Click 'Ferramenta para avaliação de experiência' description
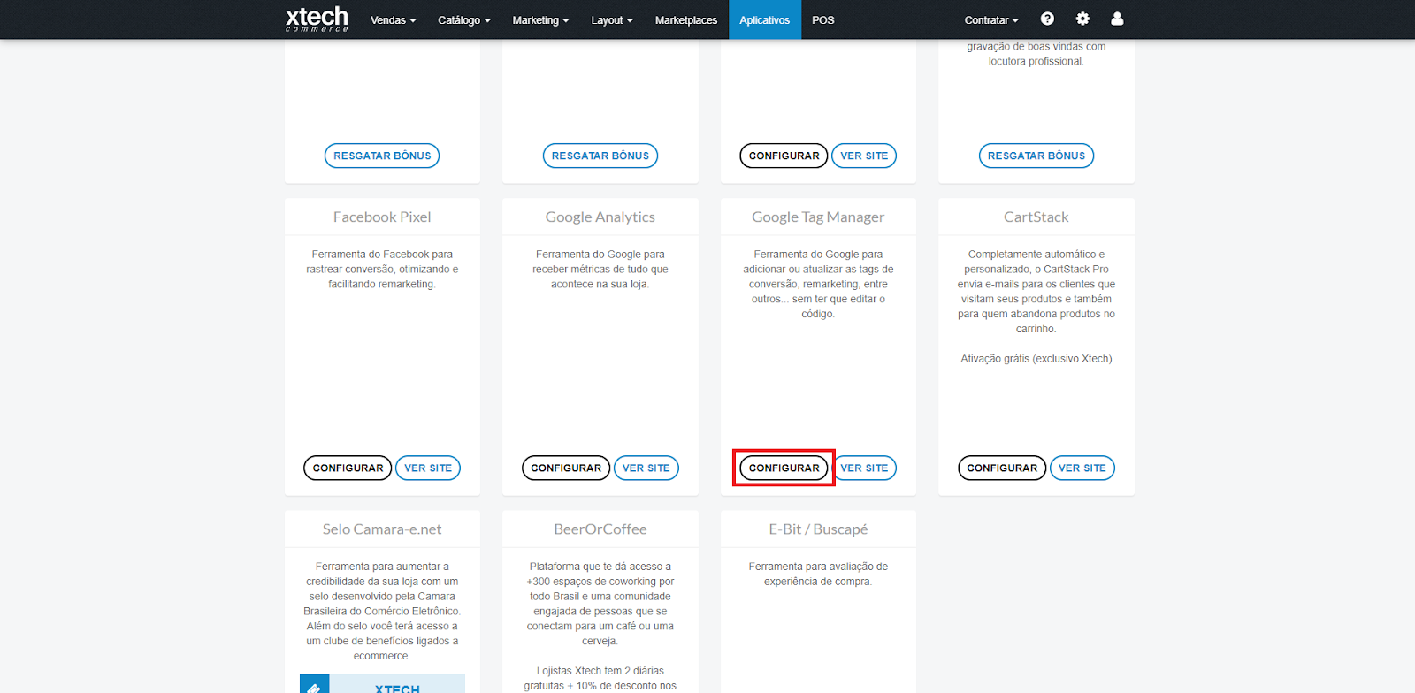The width and height of the screenshot is (1415, 693). tap(818, 574)
